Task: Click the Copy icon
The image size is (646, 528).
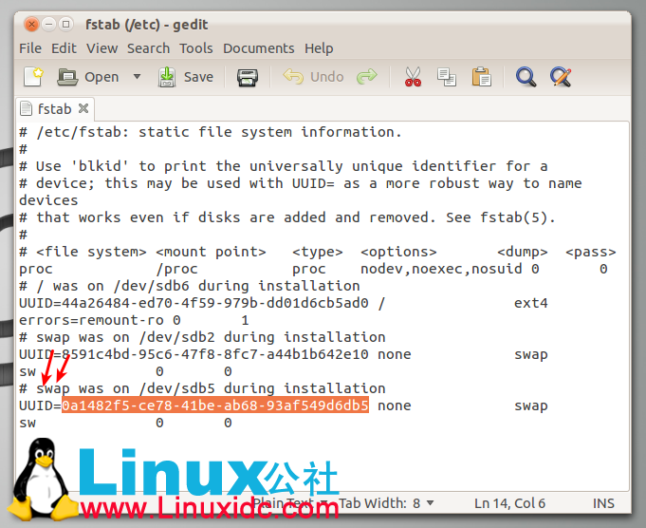Action: coord(447,77)
